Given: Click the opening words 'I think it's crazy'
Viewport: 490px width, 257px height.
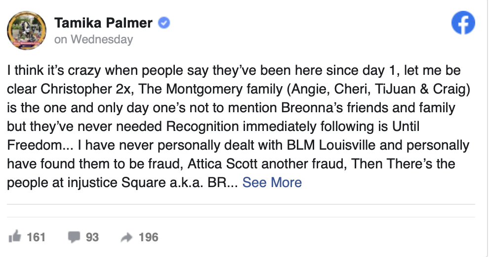Looking at the screenshot, I should [54, 71].
